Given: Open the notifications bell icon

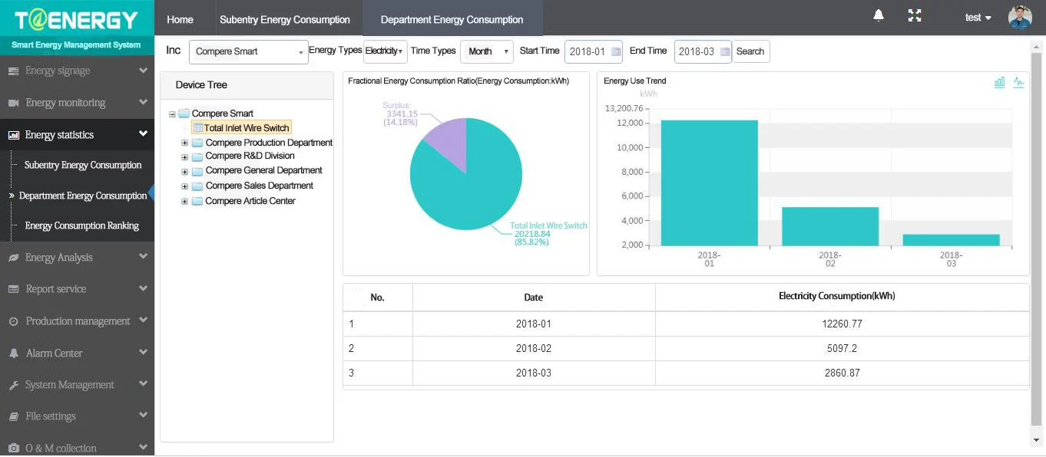Looking at the screenshot, I should [x=879, y=15].
